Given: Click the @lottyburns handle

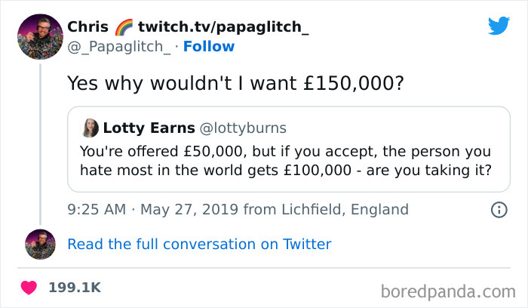Looking at the screenshot, I should [x=242, y=127].
